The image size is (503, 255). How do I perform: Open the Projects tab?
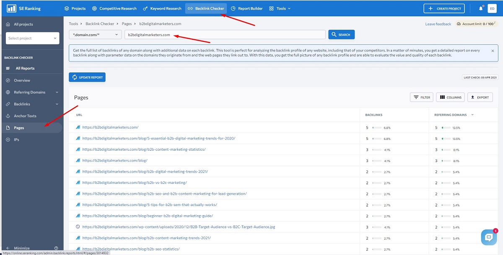point(75,8)
